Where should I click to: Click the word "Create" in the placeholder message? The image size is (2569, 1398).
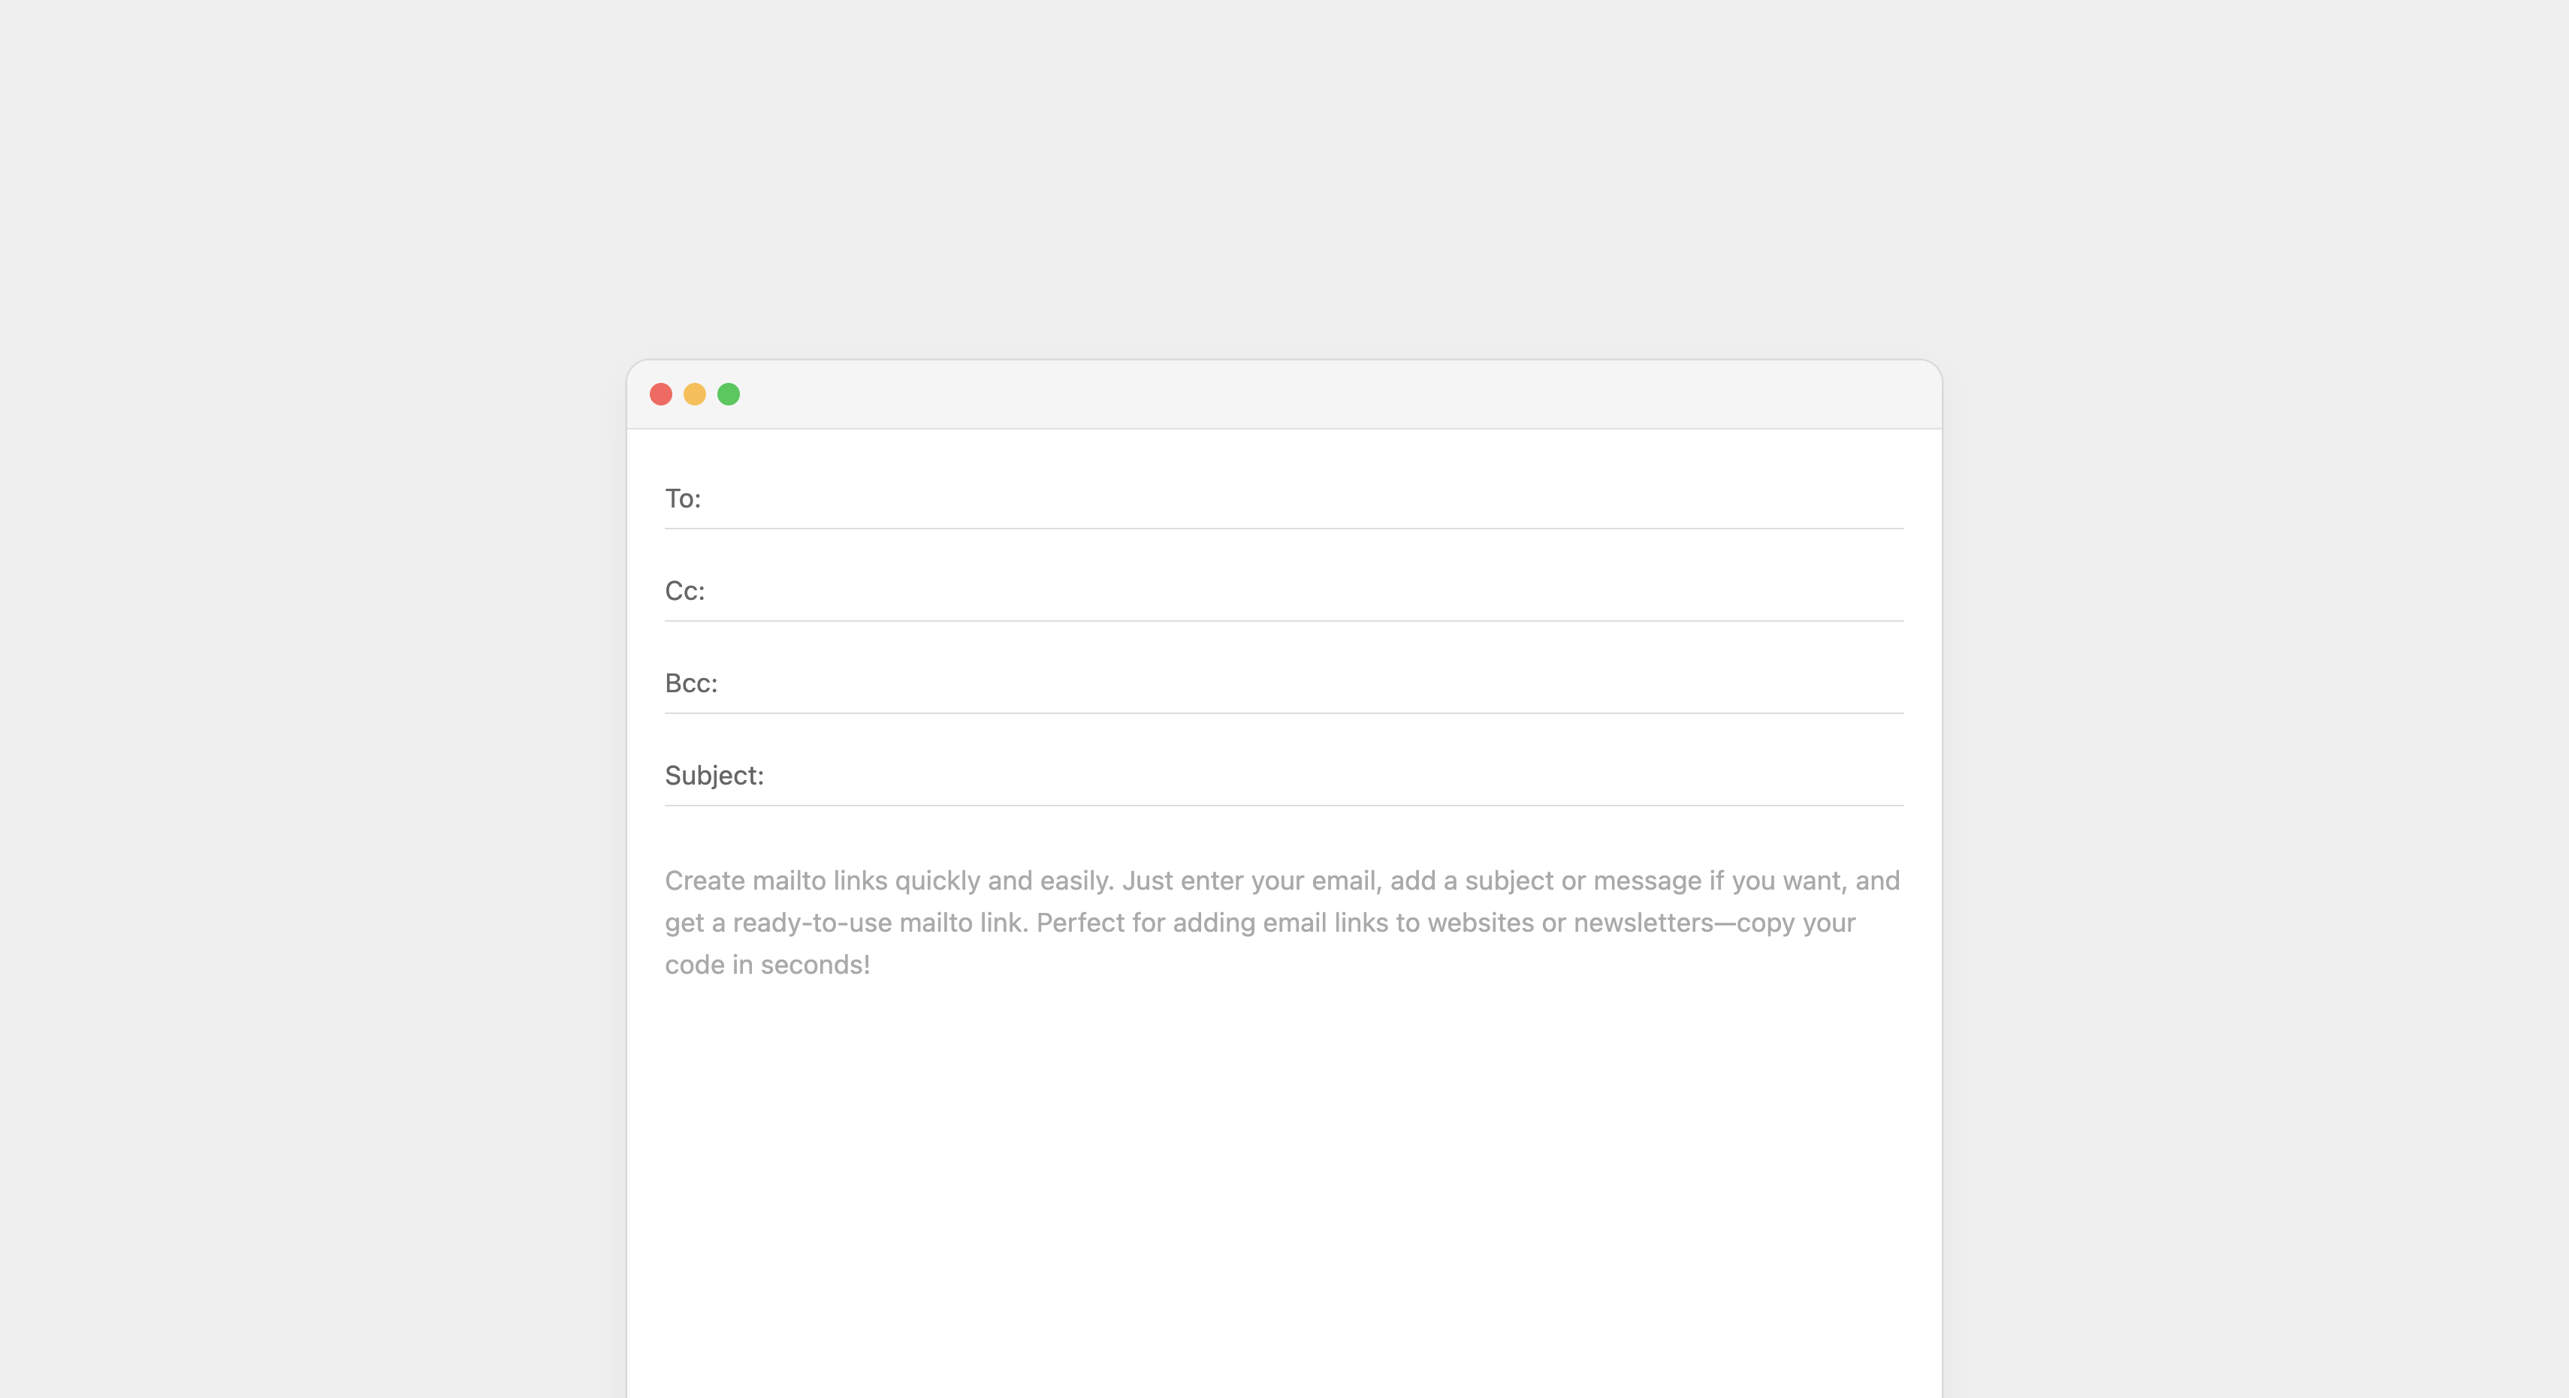tap(704, 881)
